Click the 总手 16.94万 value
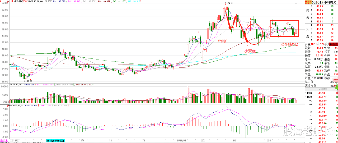This screenshot has width=338, height=143. point(318,60)
